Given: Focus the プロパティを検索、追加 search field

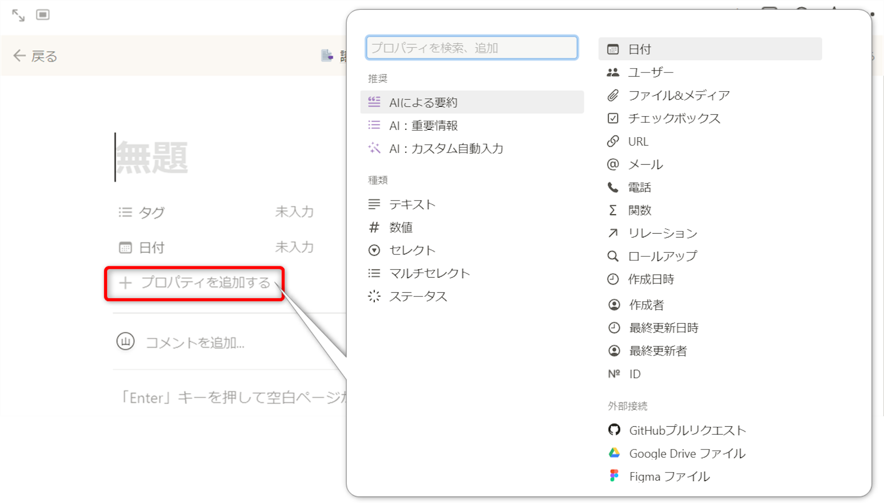Looking at the screenshot, I should [471, 48].
